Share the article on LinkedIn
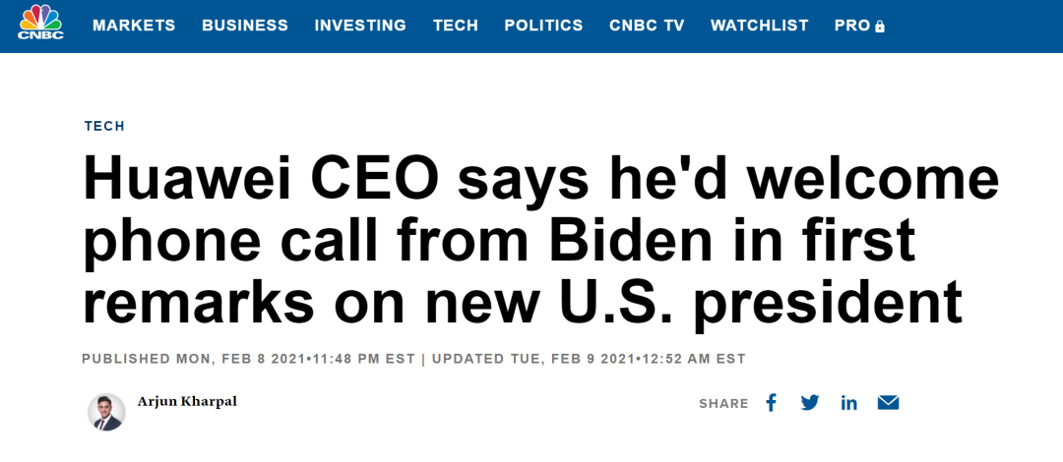1063x462 pixels. pyautogui.click(x=848, y=403)
